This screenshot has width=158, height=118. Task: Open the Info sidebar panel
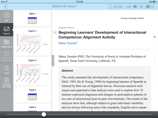7,17
